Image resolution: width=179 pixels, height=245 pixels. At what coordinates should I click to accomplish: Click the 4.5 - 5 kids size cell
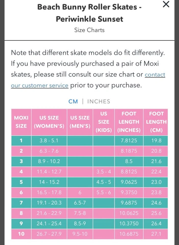[x=104, y=182]
